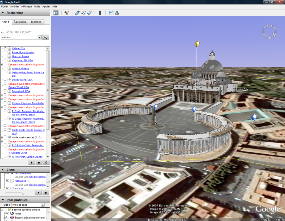
Task: Open the Affichage menu
Action: 26,7
